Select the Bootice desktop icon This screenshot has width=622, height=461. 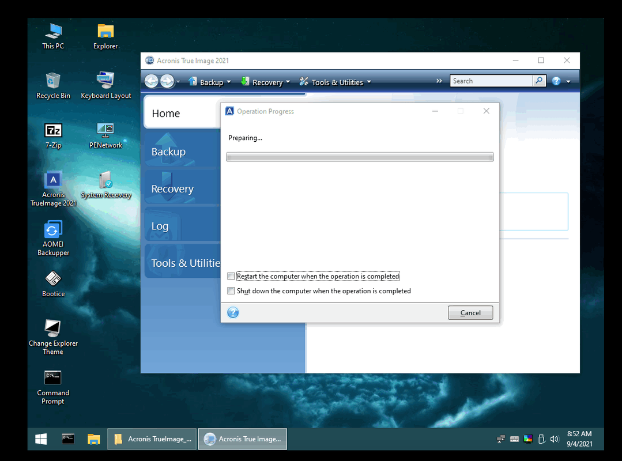53,284
